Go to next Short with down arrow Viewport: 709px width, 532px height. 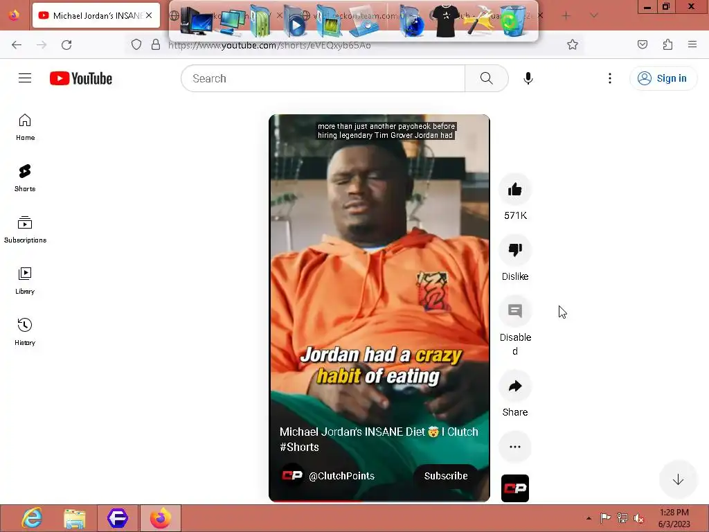tap(677, 479)
